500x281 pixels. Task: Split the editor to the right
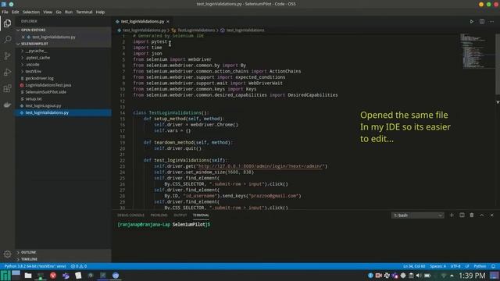pyautogui.click(x=482, y=21)
